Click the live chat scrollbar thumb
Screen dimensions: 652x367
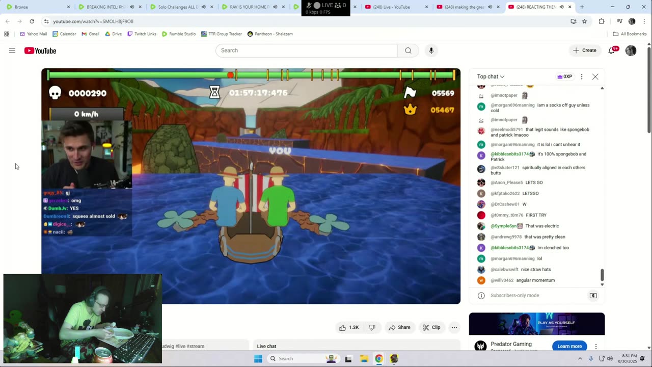(602, 275)
